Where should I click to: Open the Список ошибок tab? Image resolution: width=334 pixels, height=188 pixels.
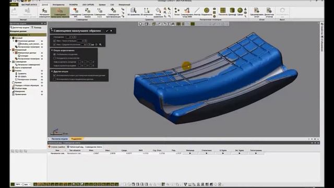point(57,147)
